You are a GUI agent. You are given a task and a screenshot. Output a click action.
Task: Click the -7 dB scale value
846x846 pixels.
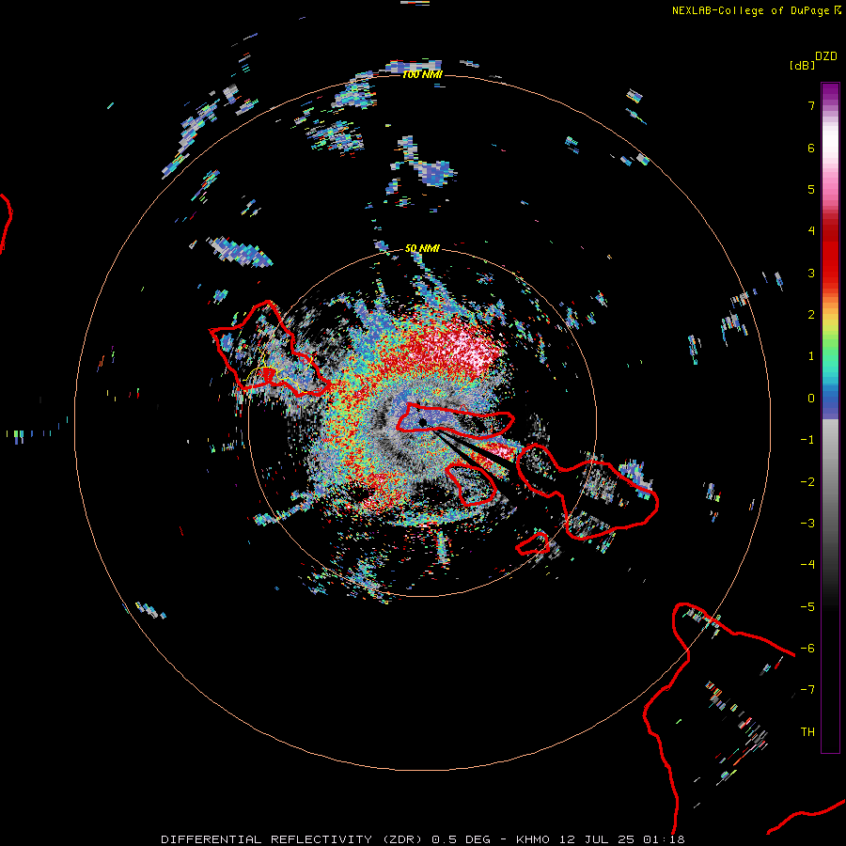click(x=807, y=690)
